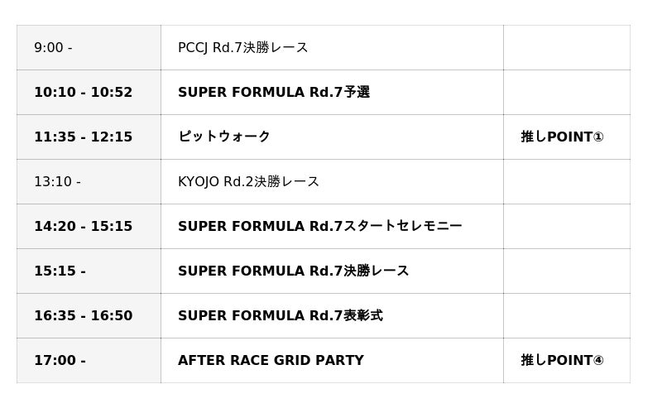Select SUPER FORMULA Rd.7予選 entry
This screenshot has width=662, height=408.
point(273,93)
